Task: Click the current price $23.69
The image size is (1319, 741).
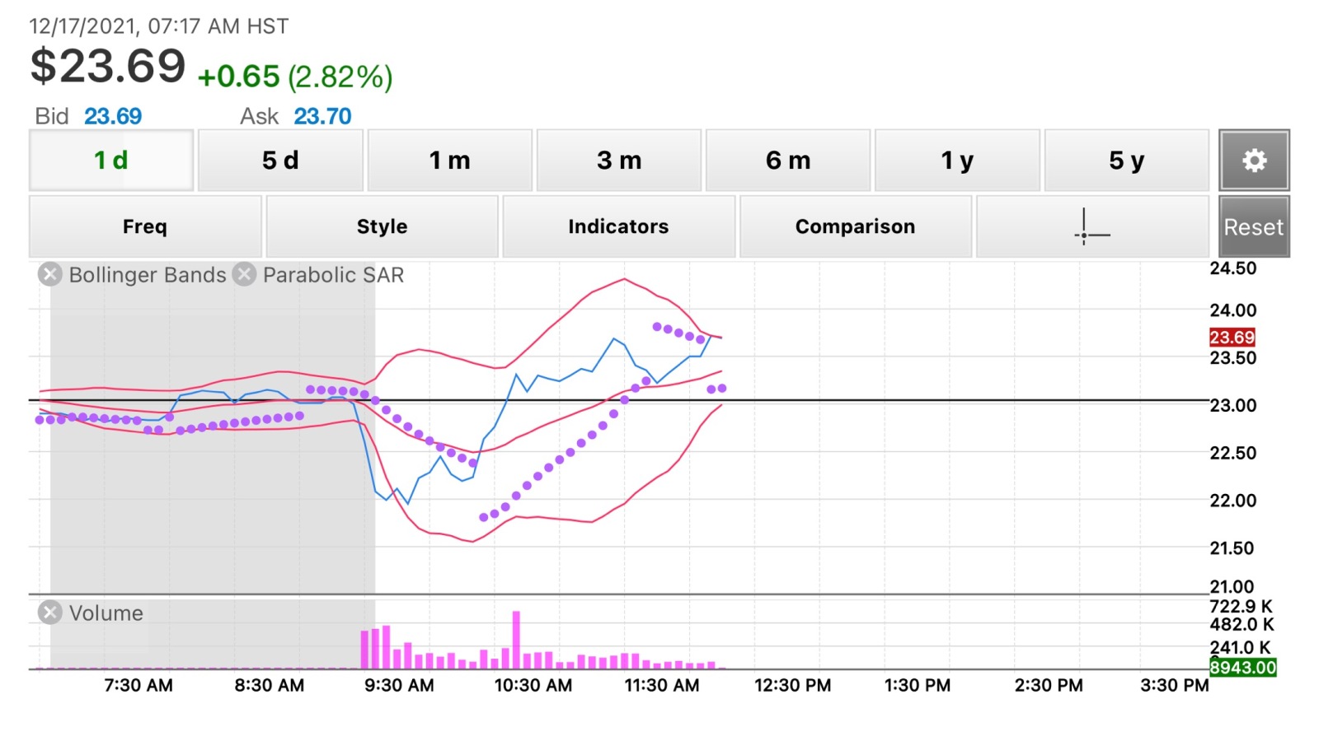Action: pyautogui.click(x=108, y=66)
